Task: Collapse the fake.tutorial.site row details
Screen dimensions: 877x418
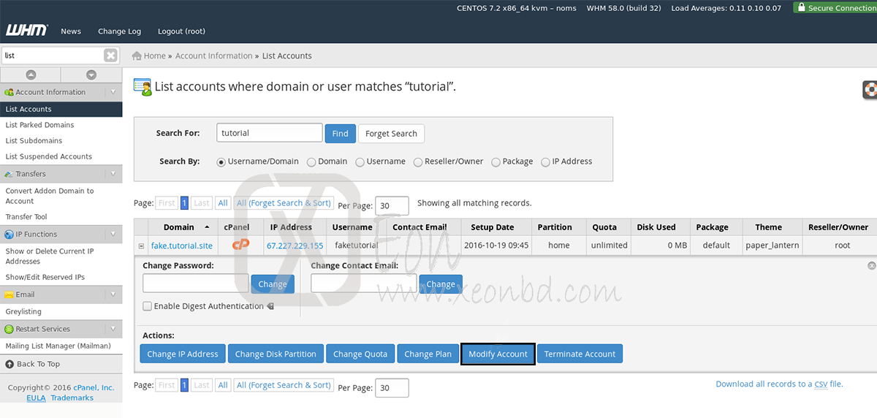Action: click(141, 246)
